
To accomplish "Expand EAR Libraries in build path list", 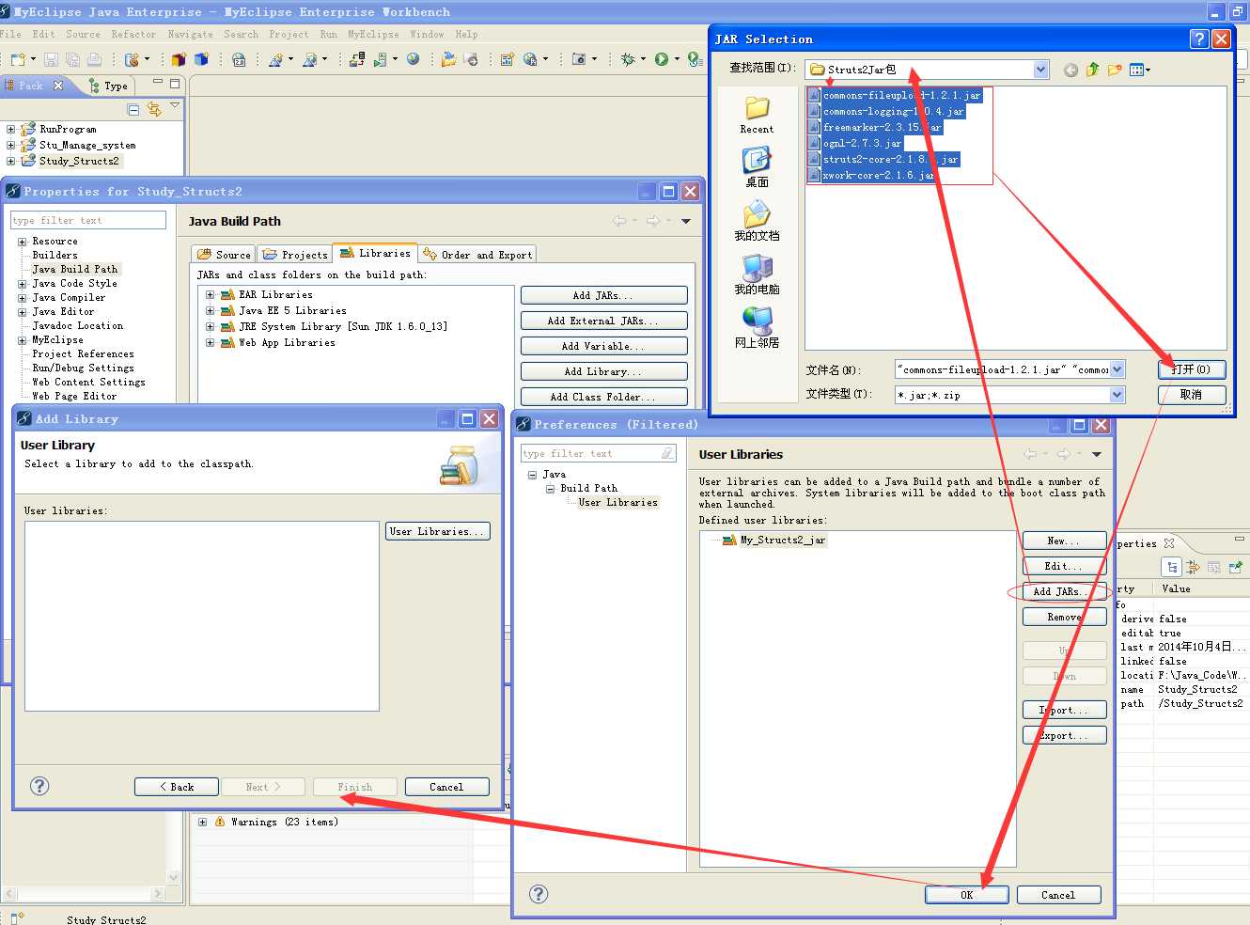I will [x=211, y=295].
